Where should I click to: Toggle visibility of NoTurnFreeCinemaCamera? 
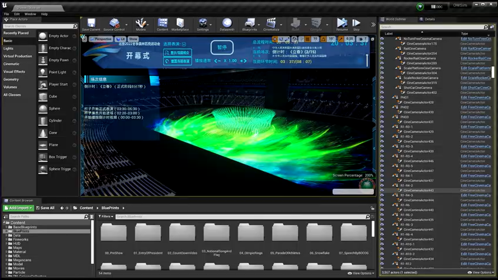(x=382, y=39)
